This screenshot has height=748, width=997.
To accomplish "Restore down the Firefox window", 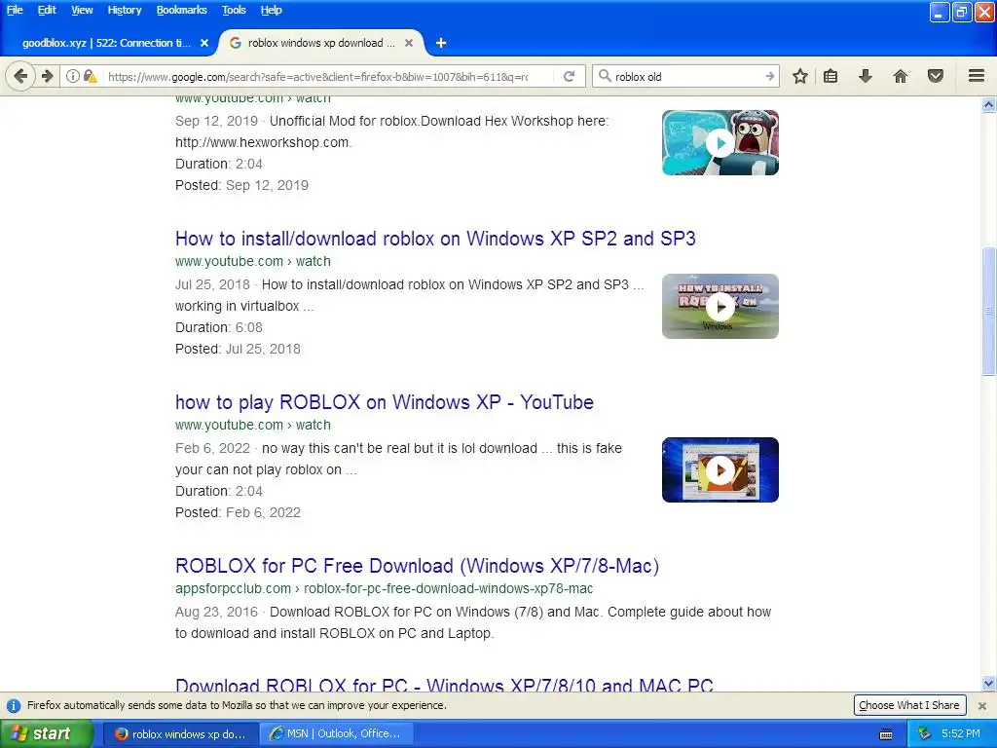I will click(962, 12).
